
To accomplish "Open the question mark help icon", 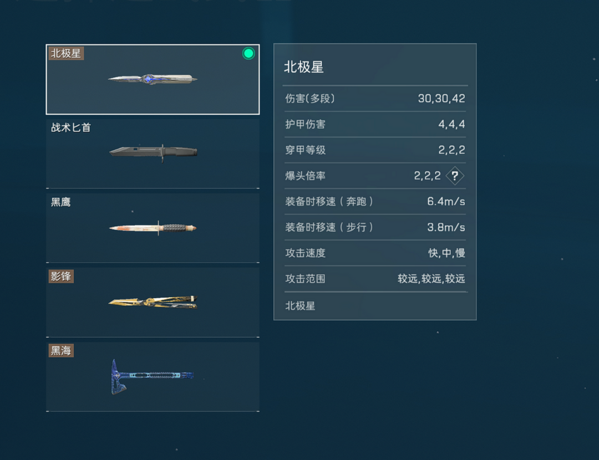I will (x=455, y=176).
